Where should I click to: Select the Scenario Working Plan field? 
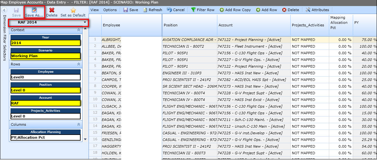tap(46, 56)
